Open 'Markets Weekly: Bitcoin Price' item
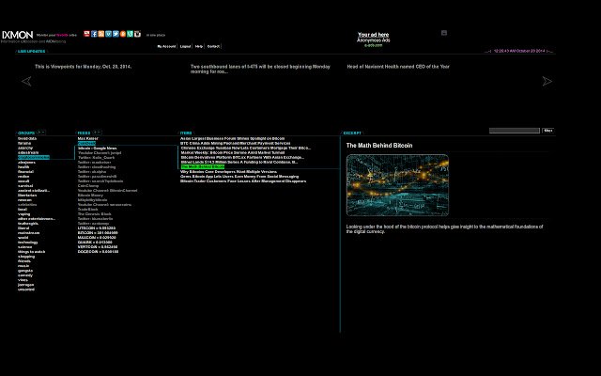601x376 pixels. pos(233,152)
